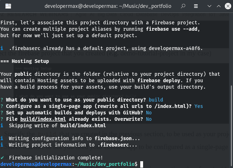Click the 'No' answer for GitHub deploys
Viewport: 233px width, 168px height.
pyautogui.click(x=149, y=113)
